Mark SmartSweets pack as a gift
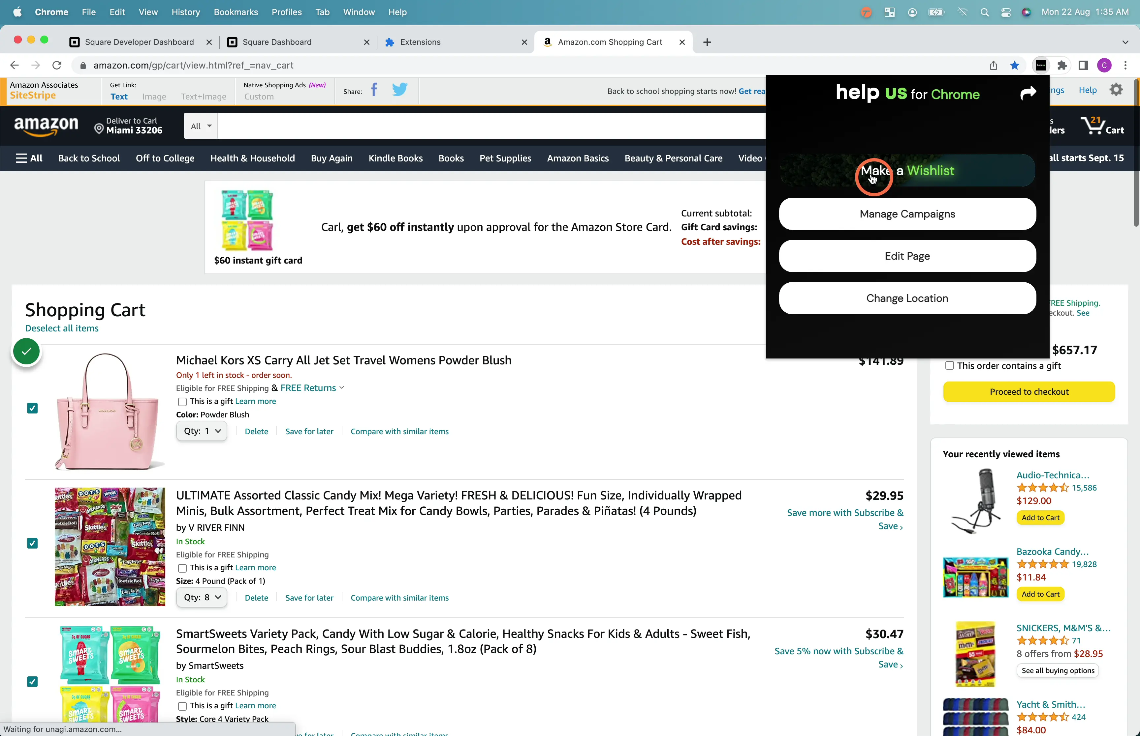 [182, 706]
